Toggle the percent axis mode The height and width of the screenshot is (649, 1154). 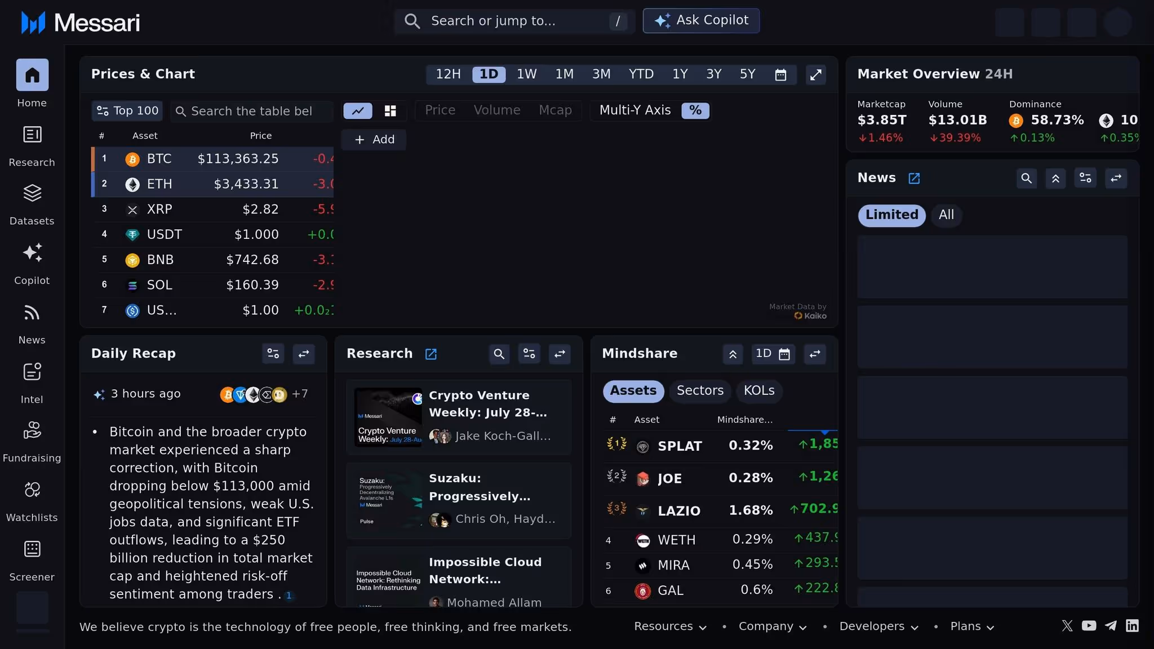pos(695,110)
